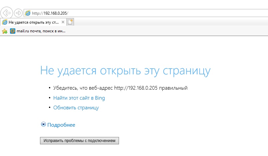Open a new tab with the blank-page button
268x156 pixels.
(x=70, y=22)
